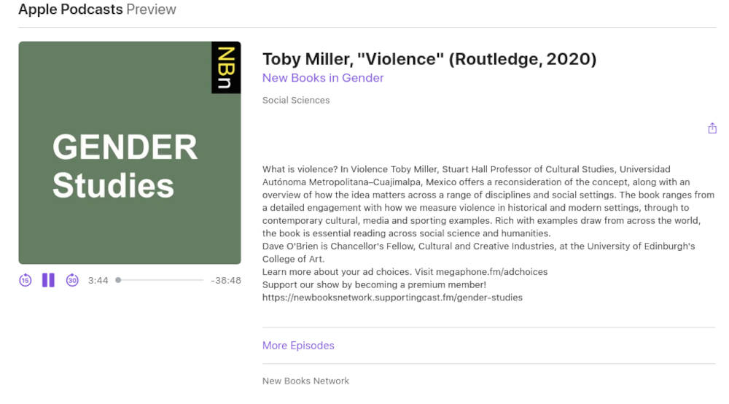729x404 pixels.
Task: Pause the podcast episode
Action: pos(48,280)
